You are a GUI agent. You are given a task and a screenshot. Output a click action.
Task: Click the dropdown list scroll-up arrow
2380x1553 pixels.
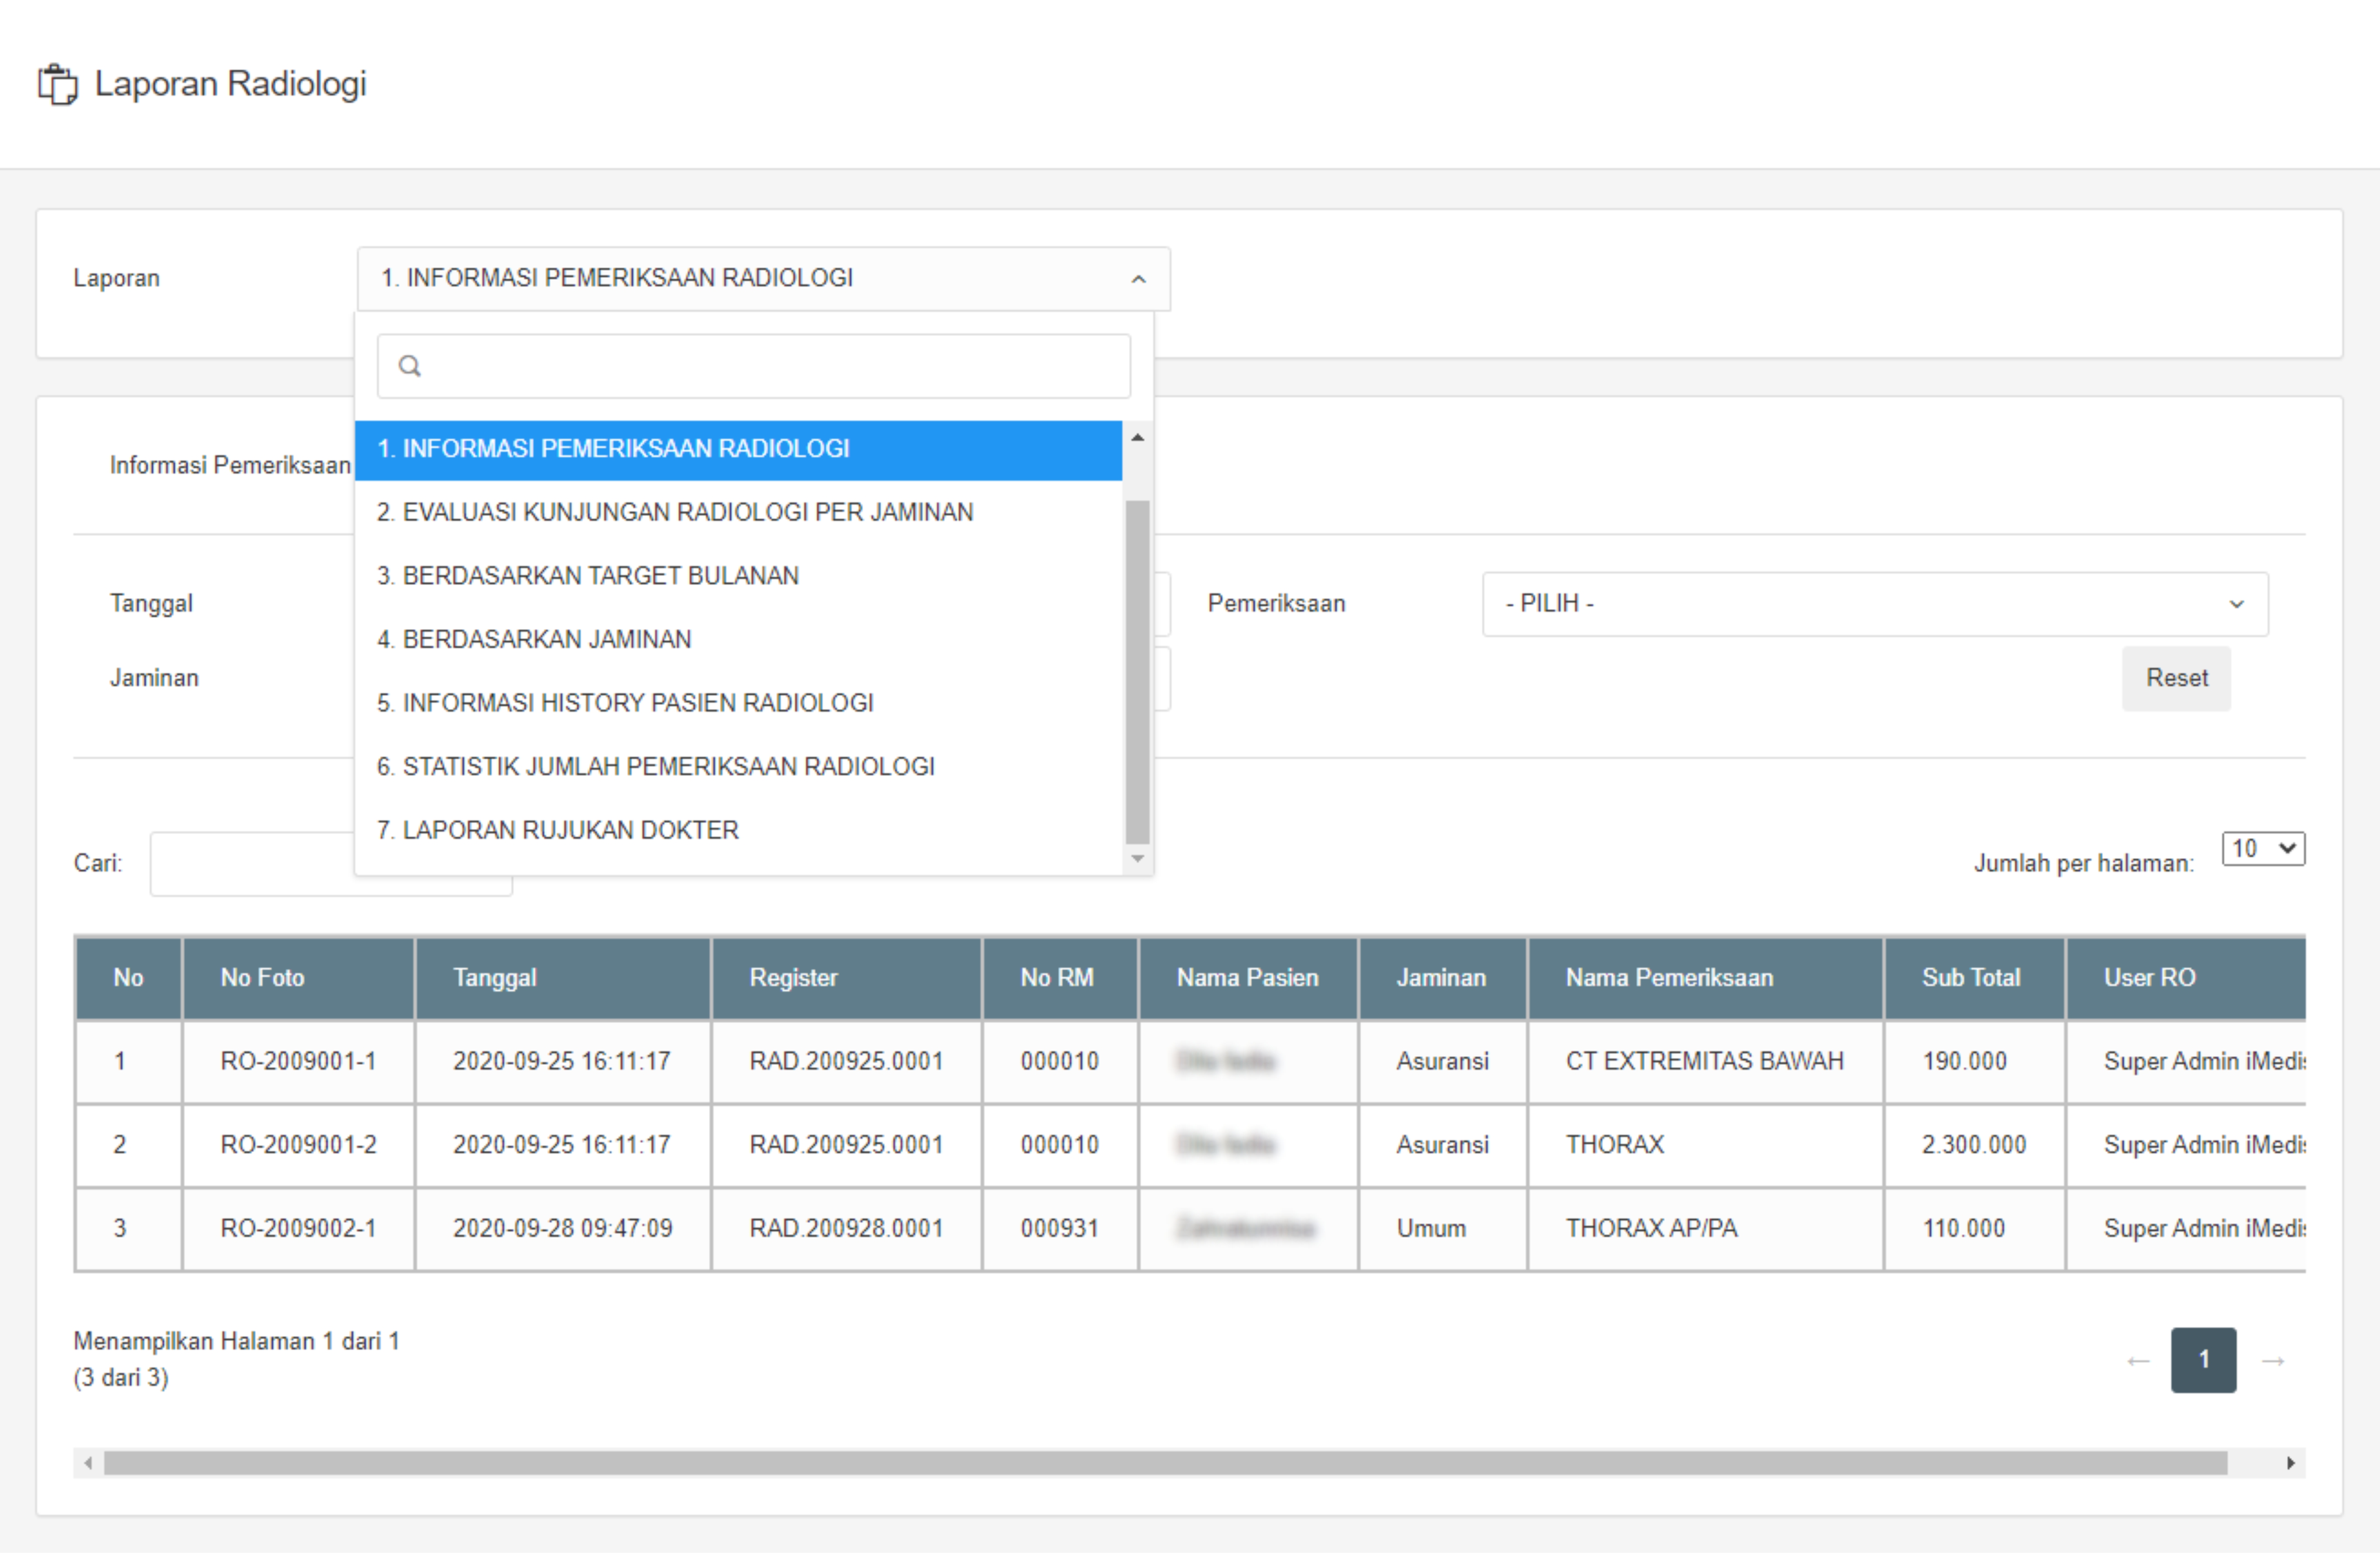click(x=1137, y=438)
